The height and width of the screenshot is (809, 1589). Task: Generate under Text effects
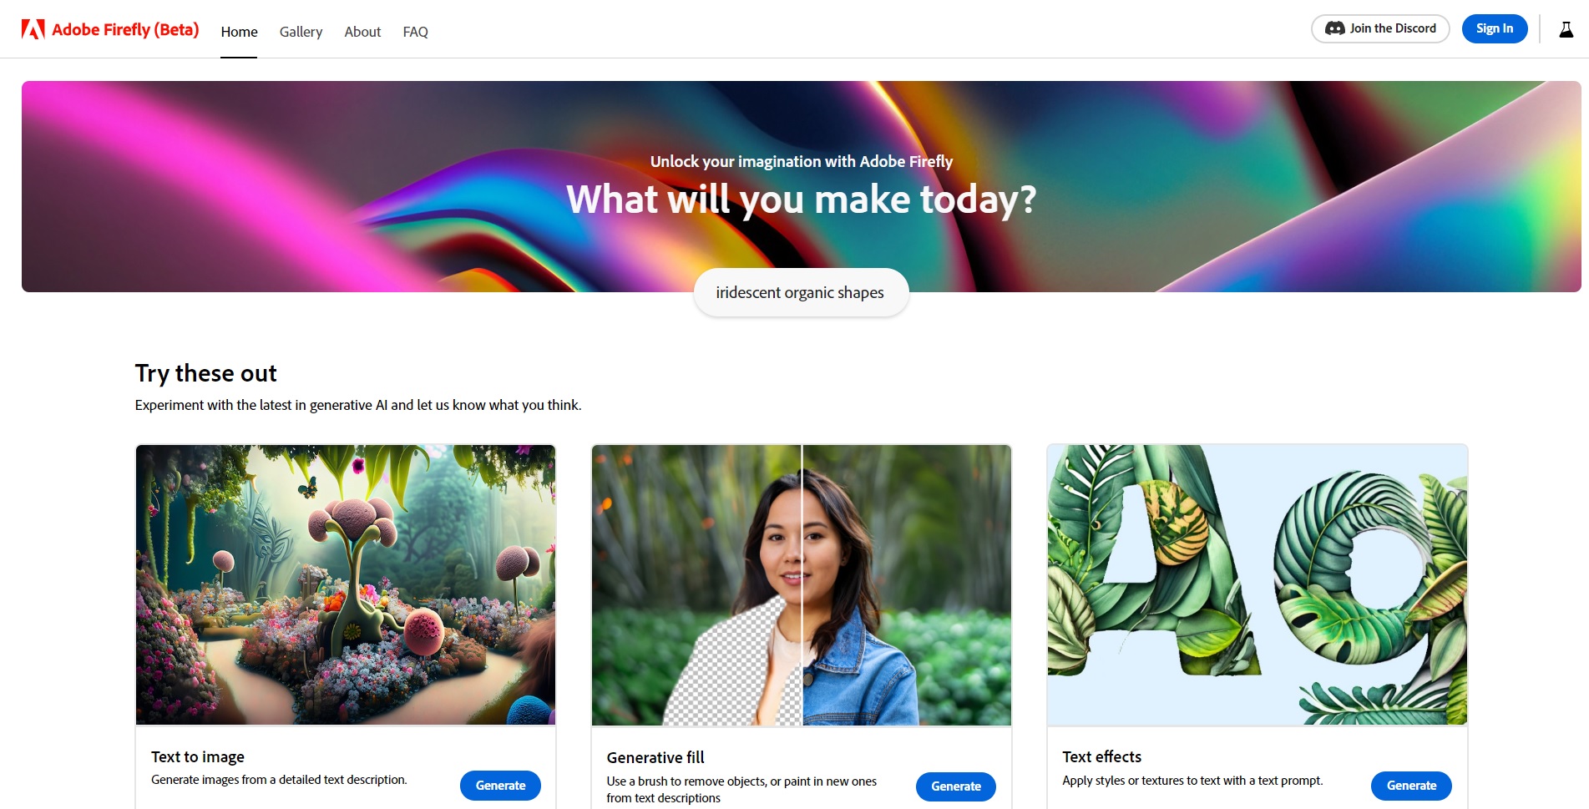pyautogui.click(x=1411, y=786)
